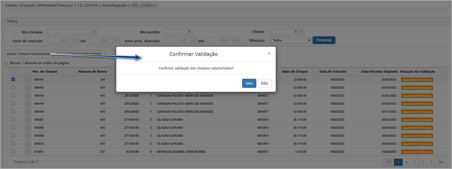Image resolution: width=452 pixels, height=169 pixels.
Task: Go to page 3 in pagination
Action: point(415,162)
